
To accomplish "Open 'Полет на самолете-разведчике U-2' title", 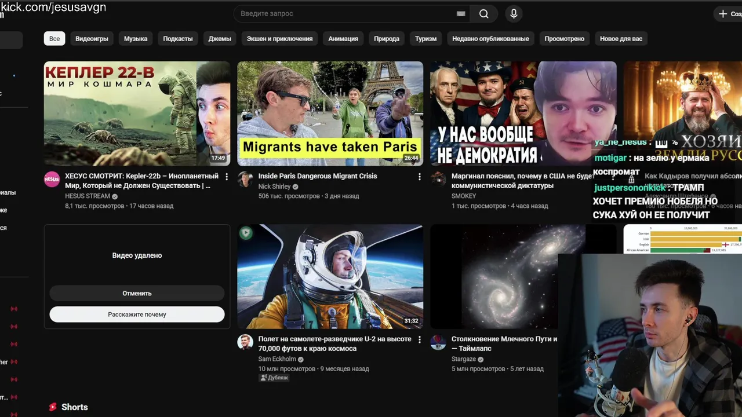I will [x=334, y=344].
